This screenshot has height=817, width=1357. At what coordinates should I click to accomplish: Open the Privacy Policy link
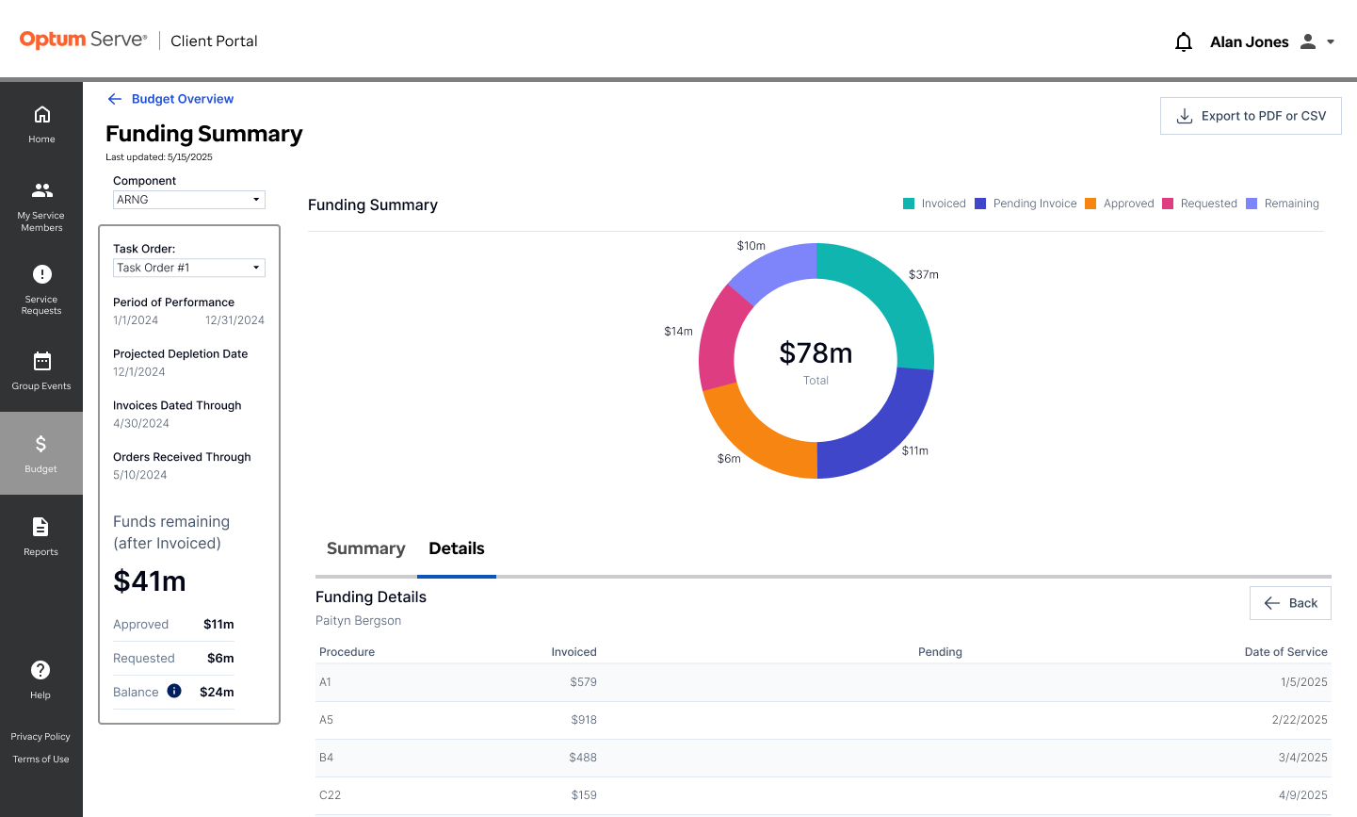coord(40,737)
